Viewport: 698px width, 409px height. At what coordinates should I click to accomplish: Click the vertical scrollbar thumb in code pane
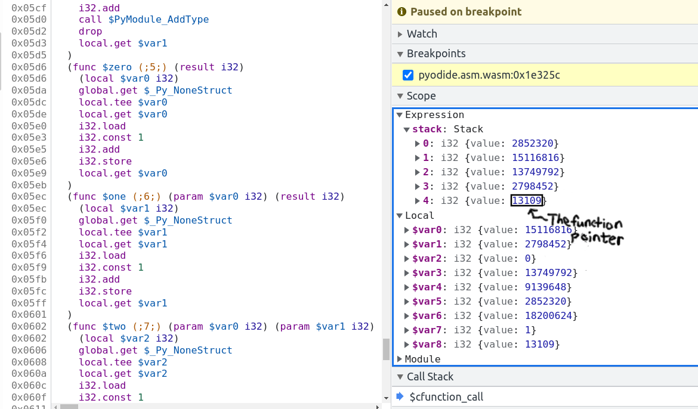pos(386,349)
